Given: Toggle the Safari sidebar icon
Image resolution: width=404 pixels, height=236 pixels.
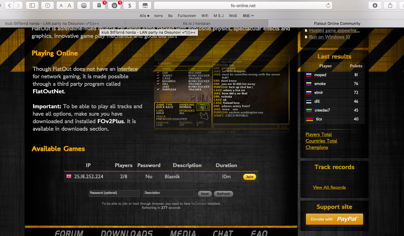Looking at the screenshot, I should pyautogui.click(x=32, y=5).
